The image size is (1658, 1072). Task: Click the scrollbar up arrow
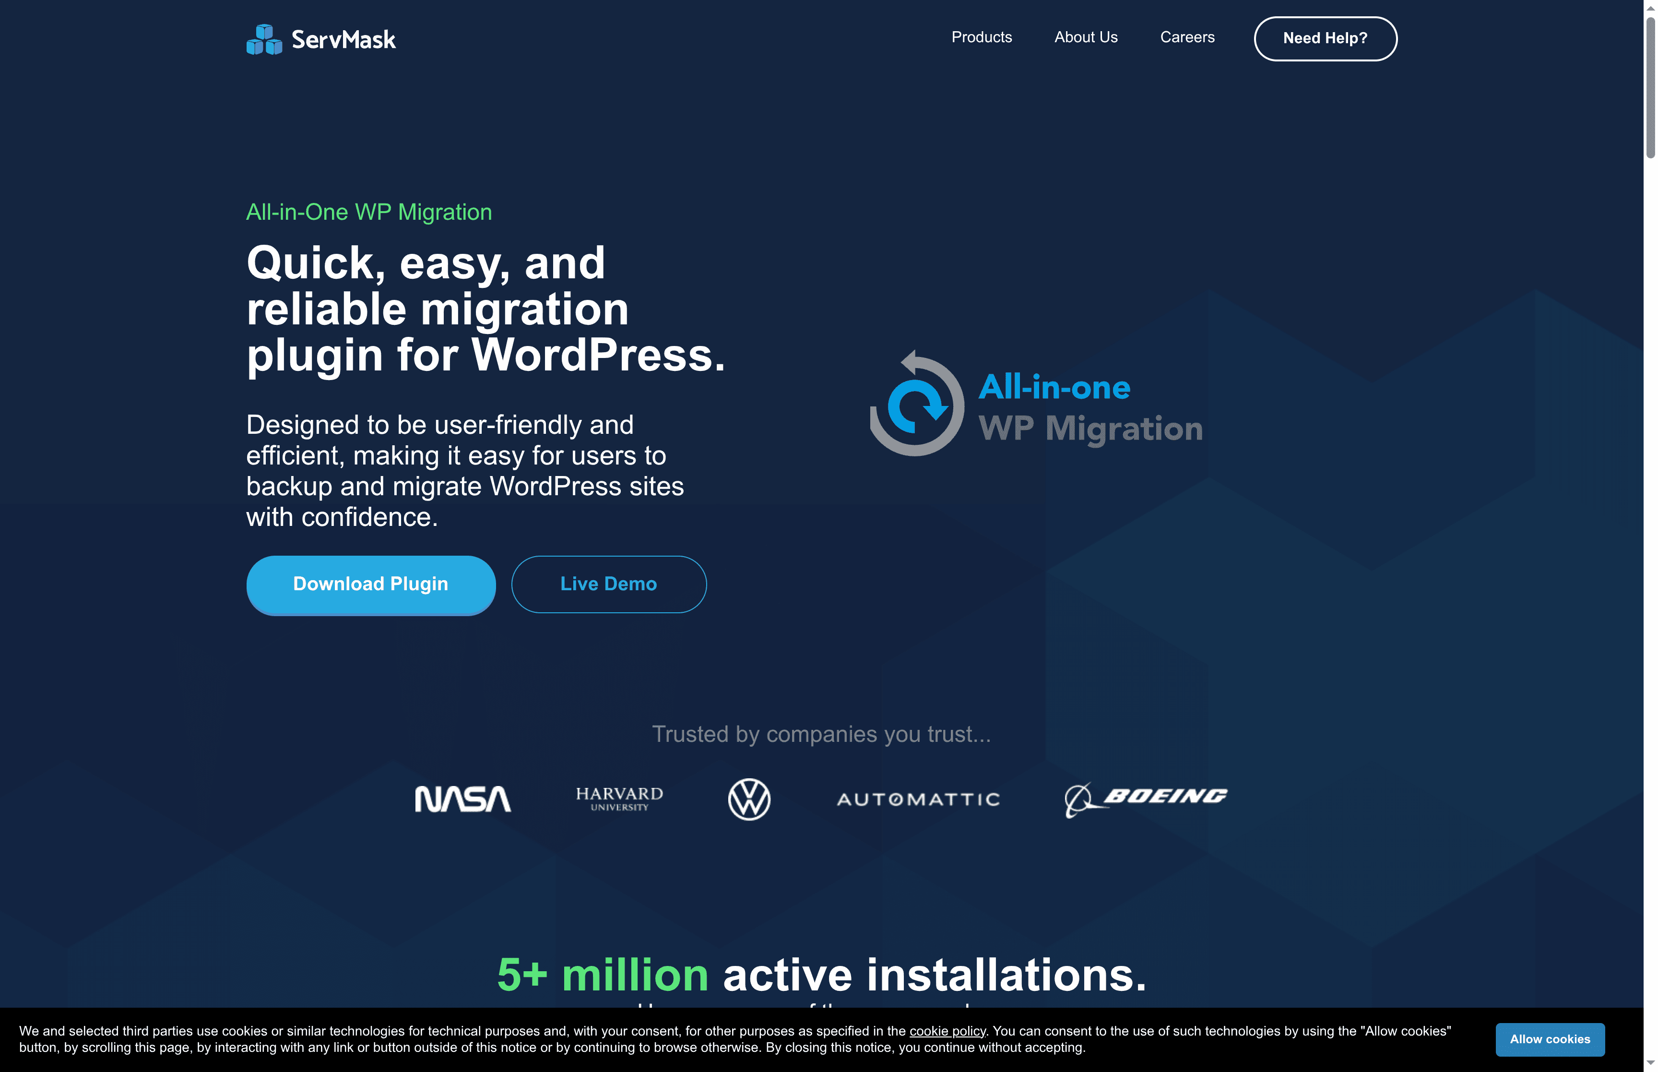click(1650, 7)
